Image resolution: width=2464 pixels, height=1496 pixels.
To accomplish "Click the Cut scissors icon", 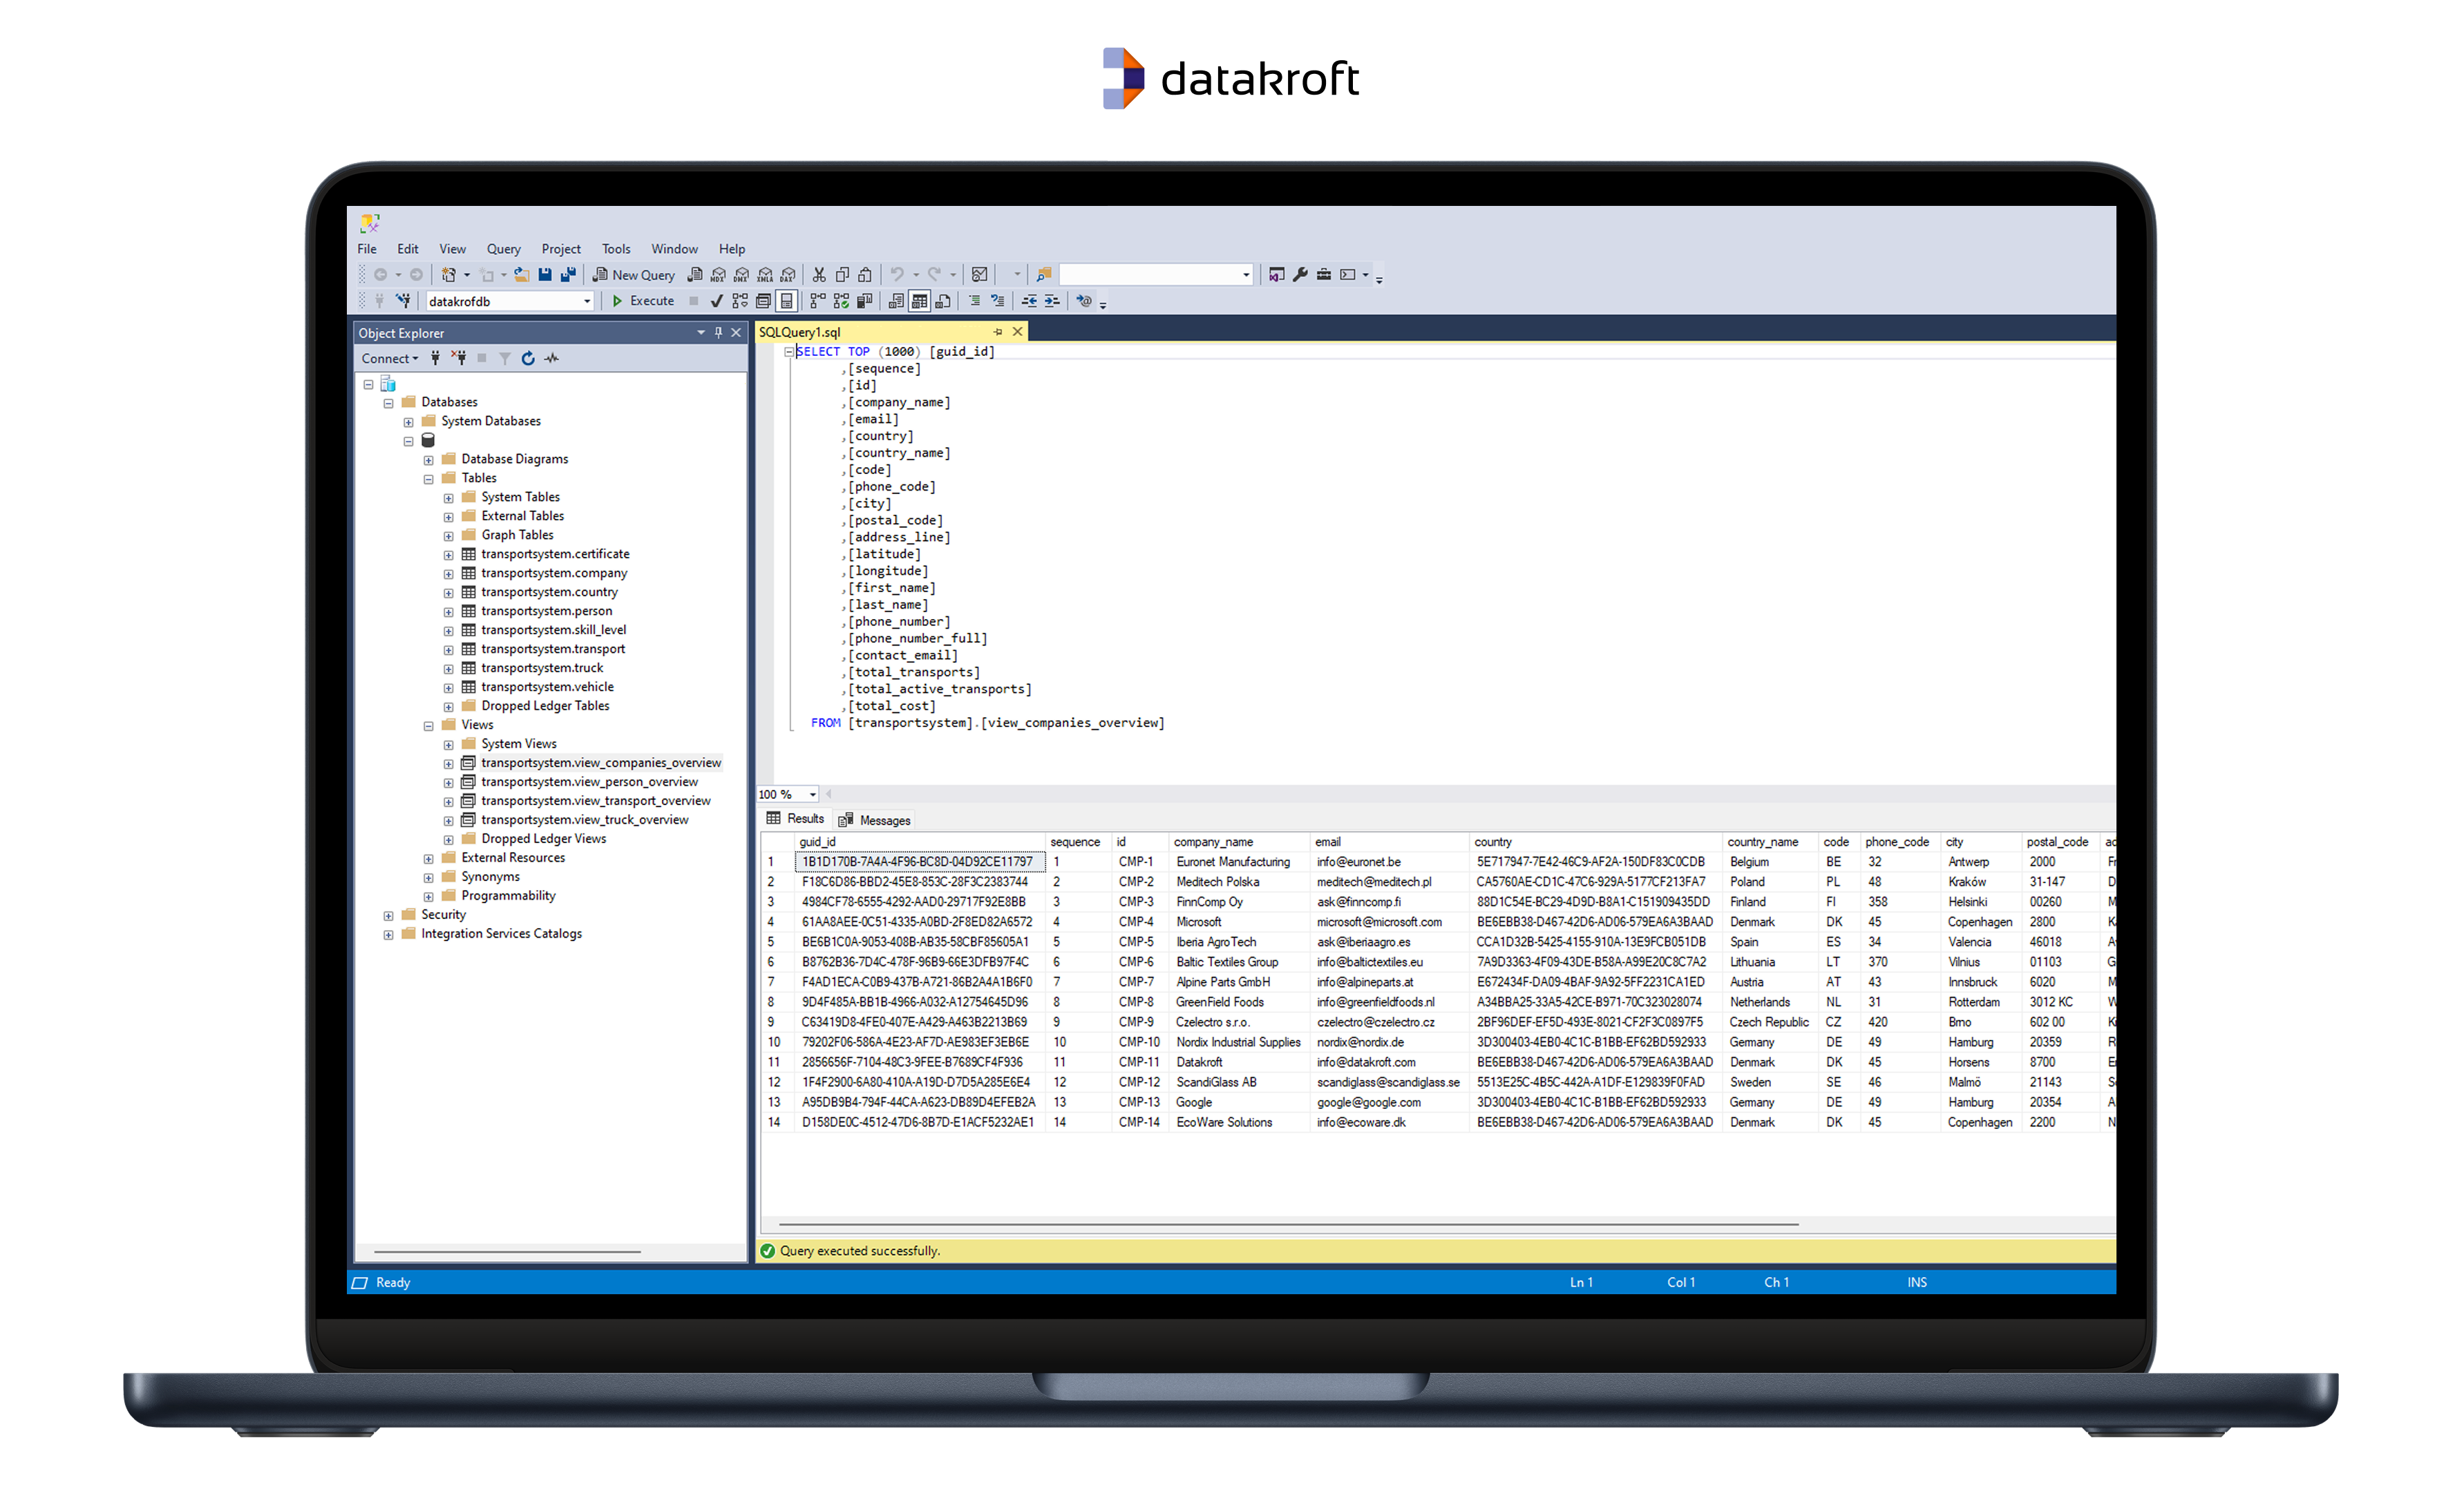I will pos(819,274).
